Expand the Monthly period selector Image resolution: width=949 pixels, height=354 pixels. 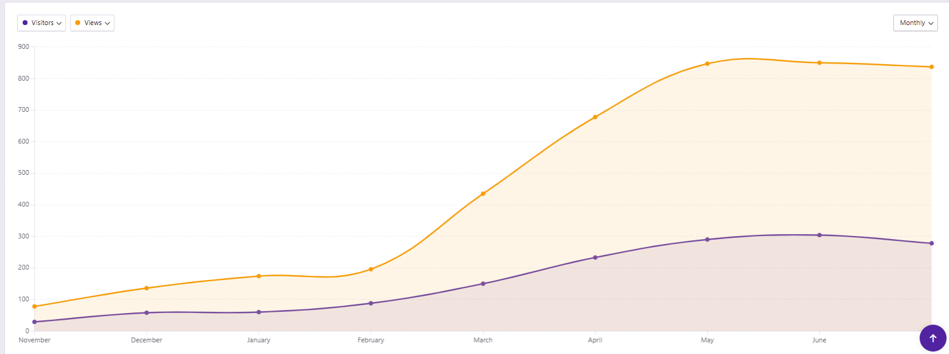click(x=915, y=23)
